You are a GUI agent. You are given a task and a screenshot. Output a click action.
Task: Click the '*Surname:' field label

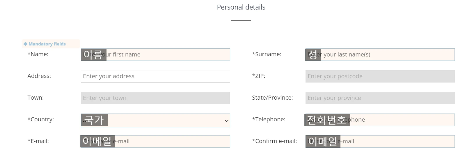click(x=267, y=54)
